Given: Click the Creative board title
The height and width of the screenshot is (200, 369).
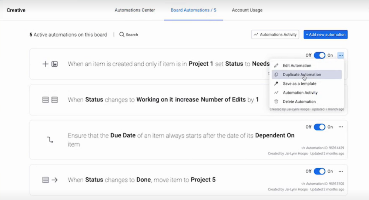Looking at the screenshot, I should (16, 10).
